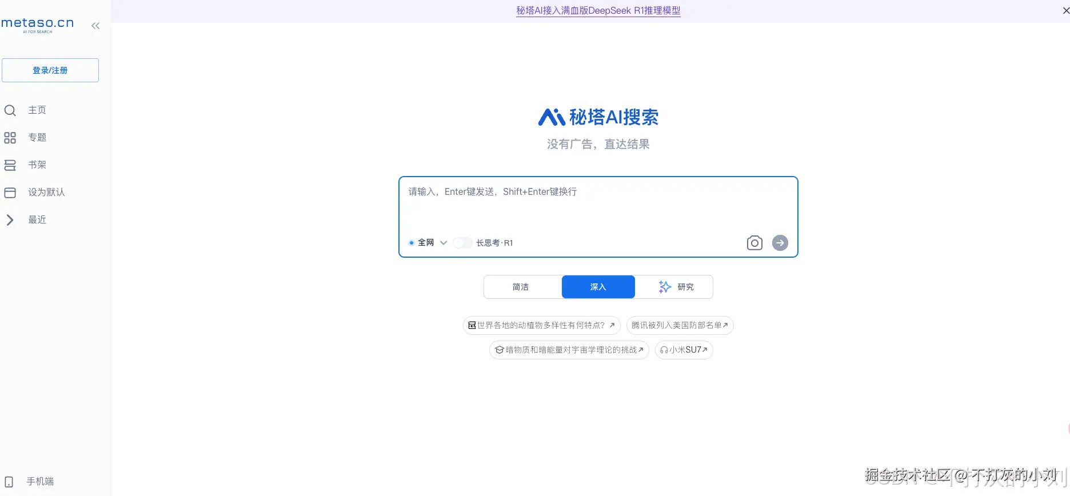This screenshot has height=496, width=1070.
Task: Open image upload camera icon
Action: 754,243
